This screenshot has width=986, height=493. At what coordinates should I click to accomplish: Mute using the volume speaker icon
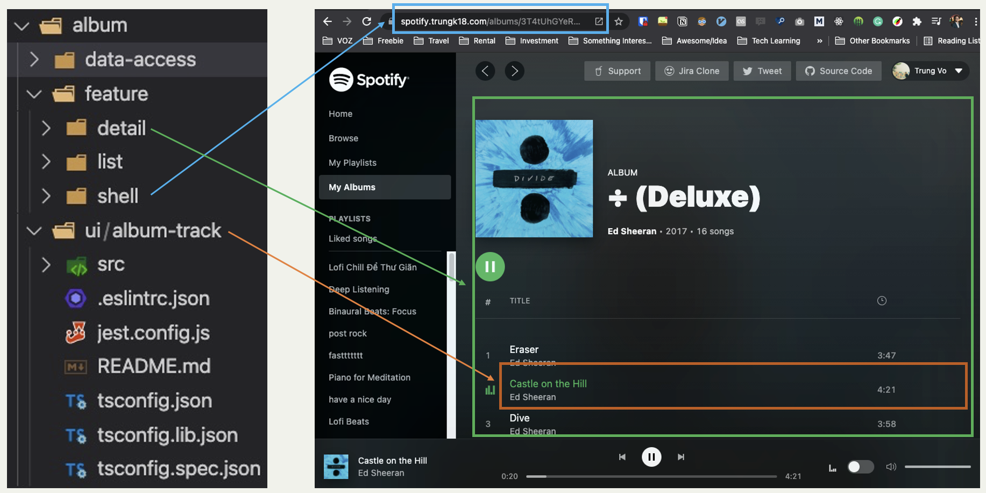pos(891,467)
